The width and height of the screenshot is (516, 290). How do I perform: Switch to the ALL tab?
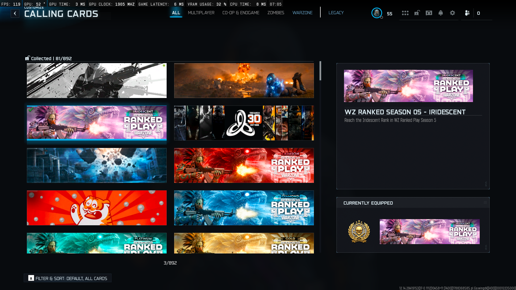(176, 13)
